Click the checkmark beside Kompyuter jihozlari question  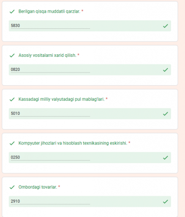(12, 143)
